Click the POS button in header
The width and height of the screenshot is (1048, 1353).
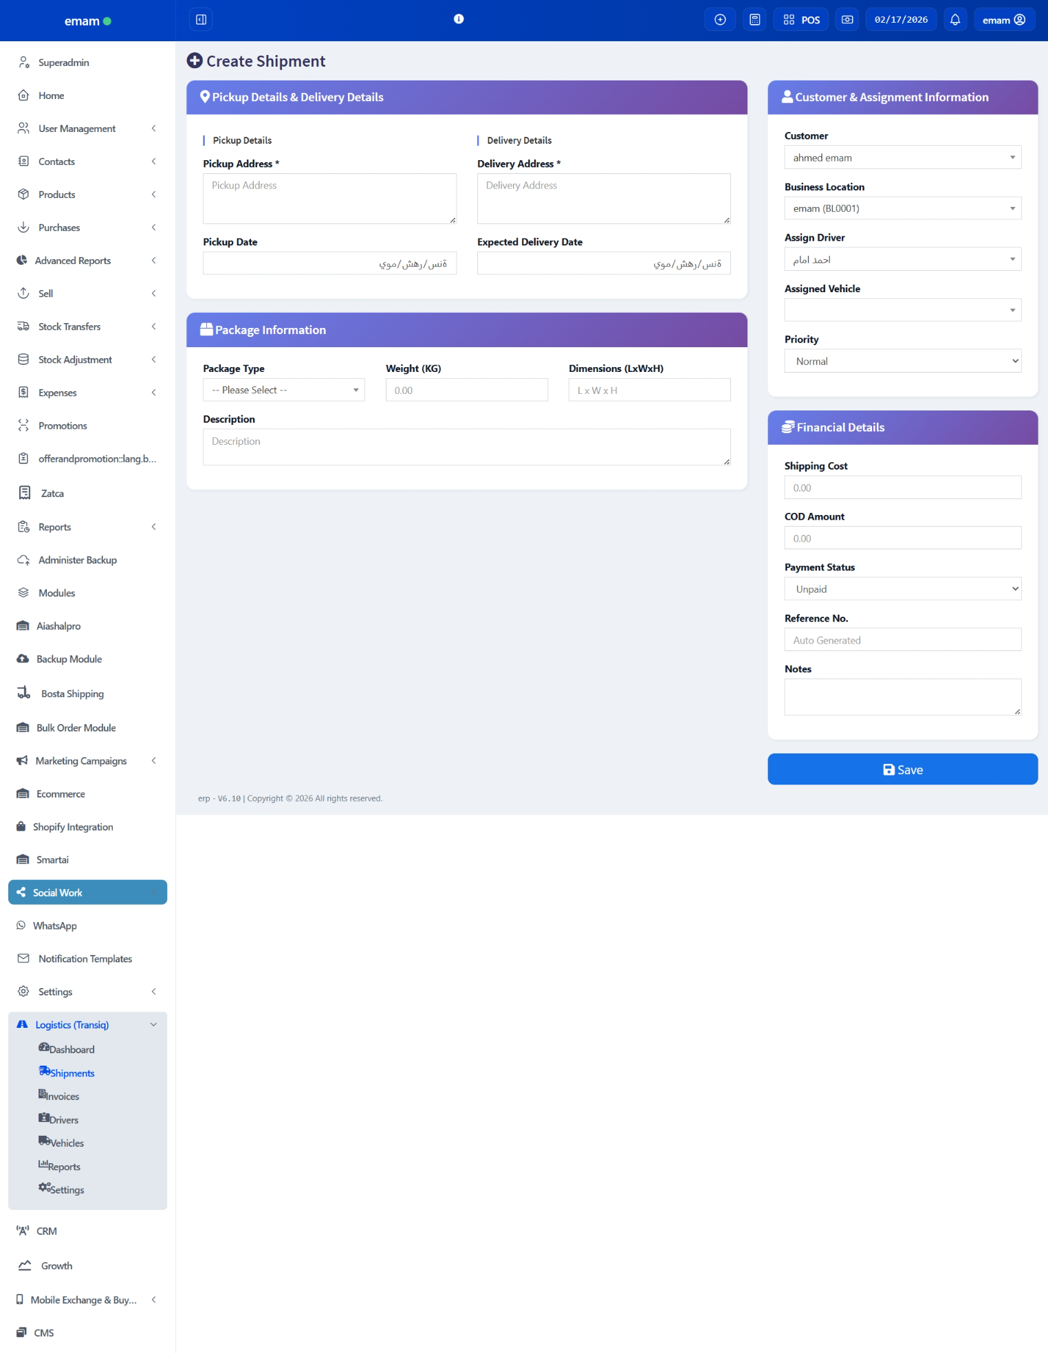click(801, 20)
